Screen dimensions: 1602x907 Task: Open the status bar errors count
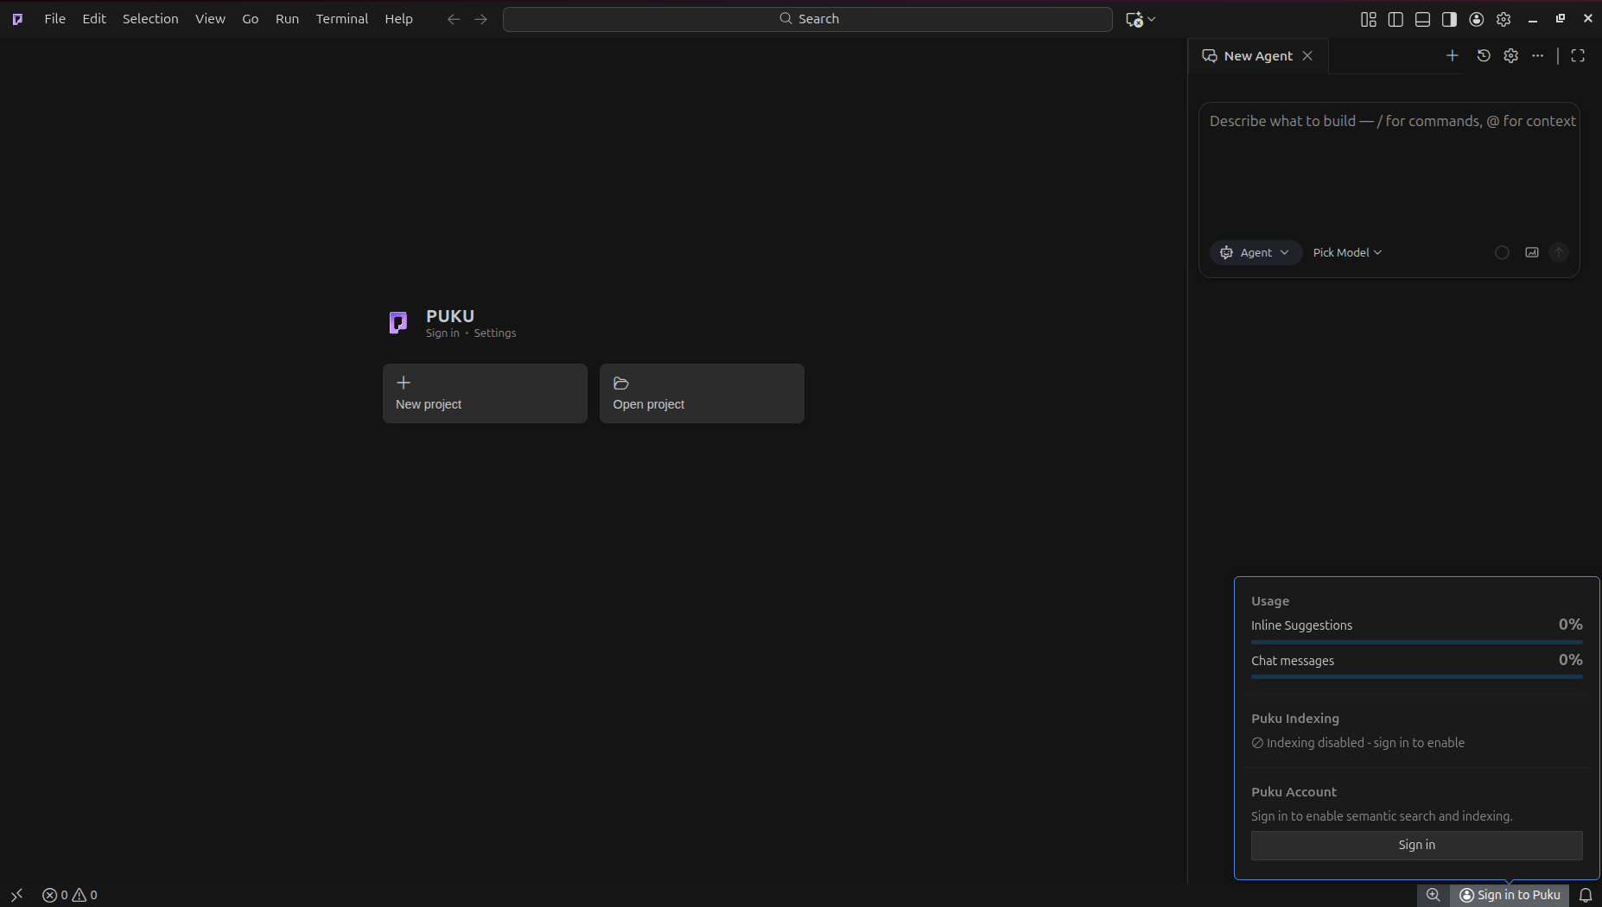click(x=55, y=895)
